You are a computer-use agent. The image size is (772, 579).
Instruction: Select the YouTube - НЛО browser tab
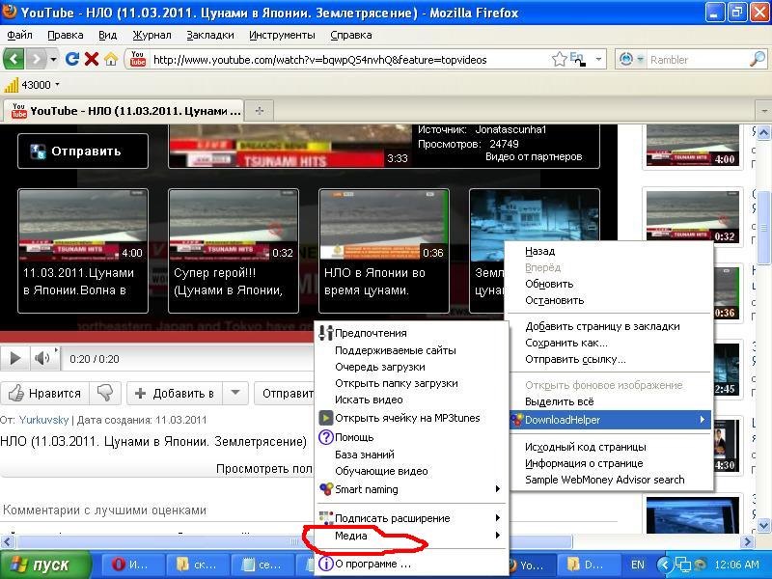tap(125, 111)
